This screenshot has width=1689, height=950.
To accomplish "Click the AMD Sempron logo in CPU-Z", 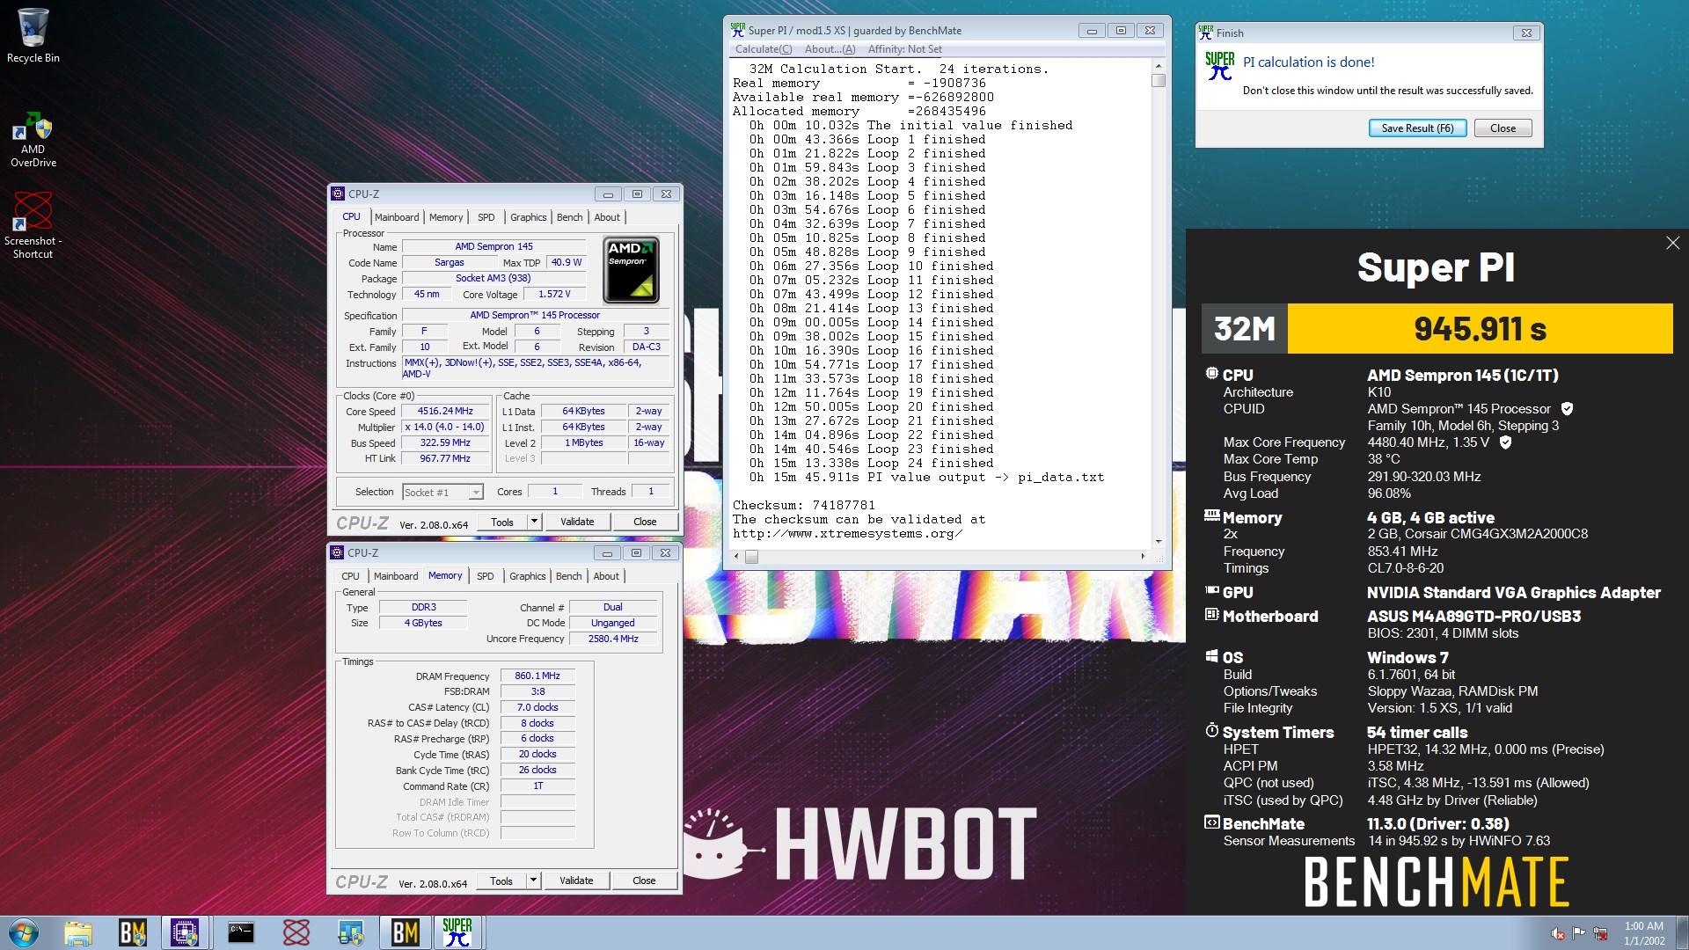I will coord(631,269).
